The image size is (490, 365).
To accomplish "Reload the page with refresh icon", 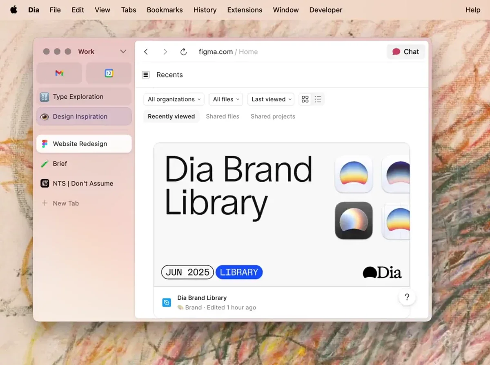I will point(184,52).
